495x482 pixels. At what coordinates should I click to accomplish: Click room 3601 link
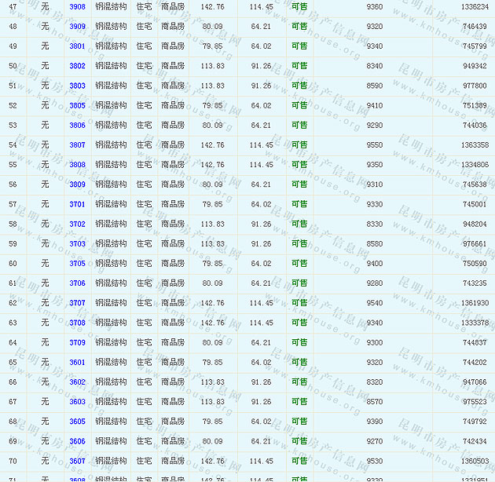77,362
